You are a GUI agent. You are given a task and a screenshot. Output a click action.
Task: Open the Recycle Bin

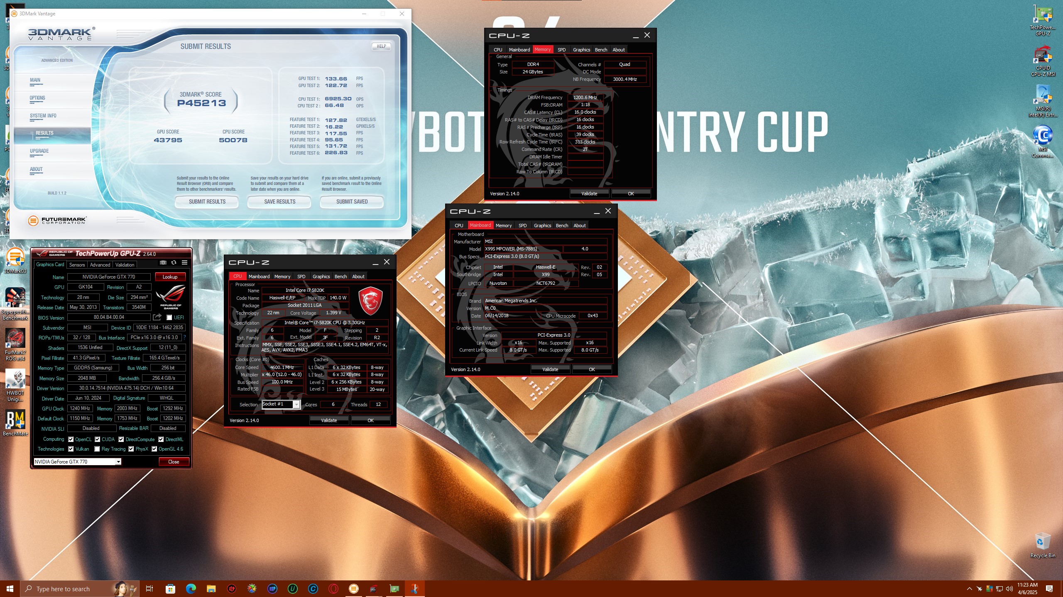(x=1043, y=545)
